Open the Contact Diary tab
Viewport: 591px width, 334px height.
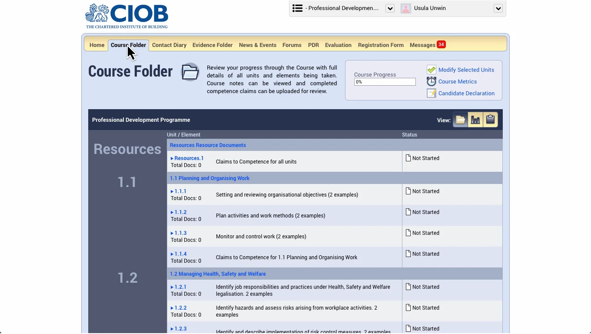coord(169,45)
